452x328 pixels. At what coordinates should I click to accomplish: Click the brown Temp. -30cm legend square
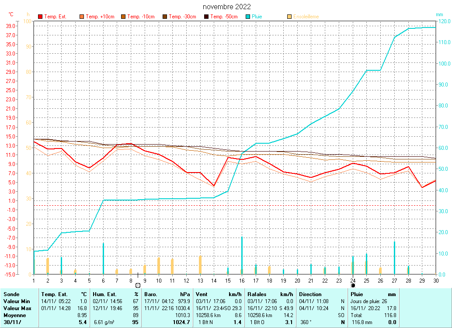(165, 17)
